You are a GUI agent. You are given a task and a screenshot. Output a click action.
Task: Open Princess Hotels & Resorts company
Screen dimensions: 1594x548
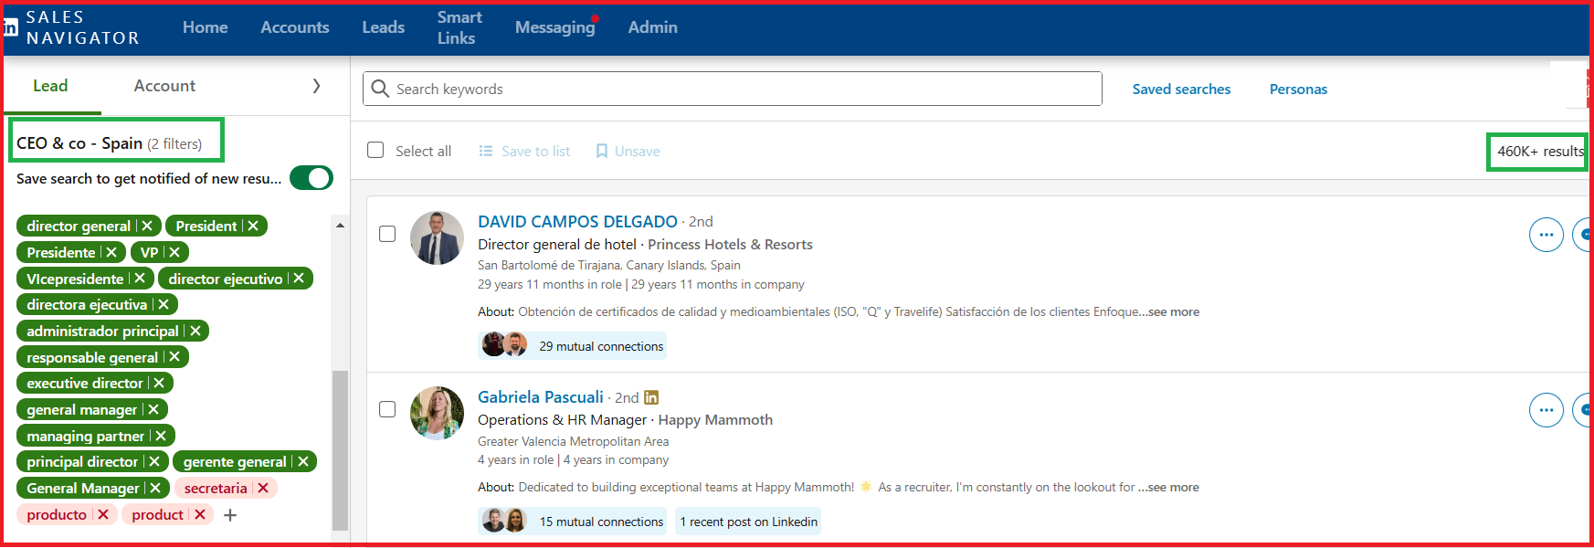click(730, 244)
